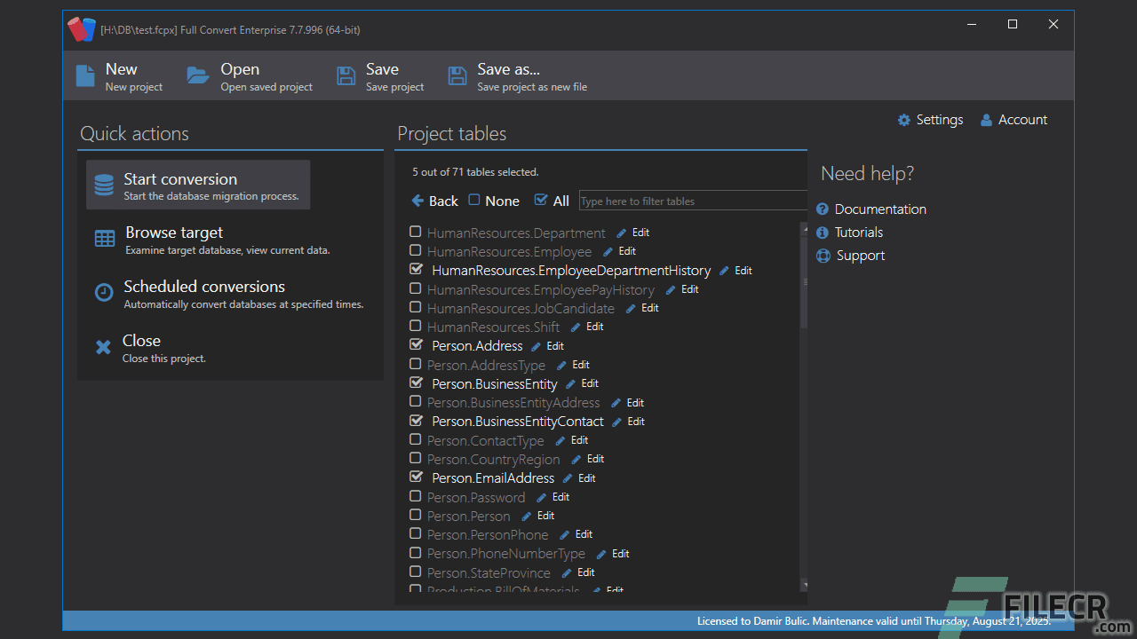Select the New project icon
Image resolution: width=1137 pixels, height=639 pixels.
pyautogui.click(x=84, y=75)
